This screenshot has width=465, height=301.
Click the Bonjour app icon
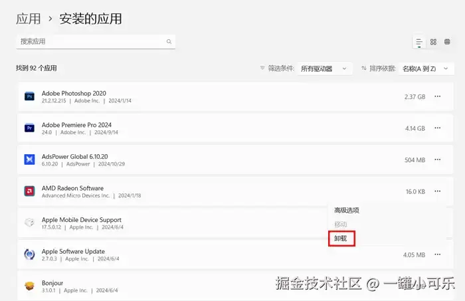[29, 286]
